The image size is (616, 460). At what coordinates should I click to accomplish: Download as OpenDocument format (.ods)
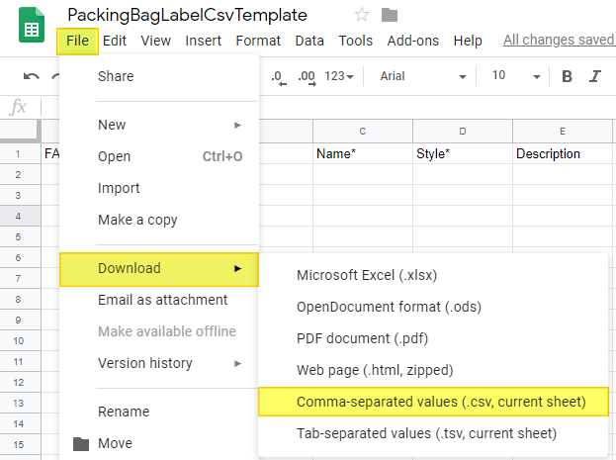[x=433, y=307]
